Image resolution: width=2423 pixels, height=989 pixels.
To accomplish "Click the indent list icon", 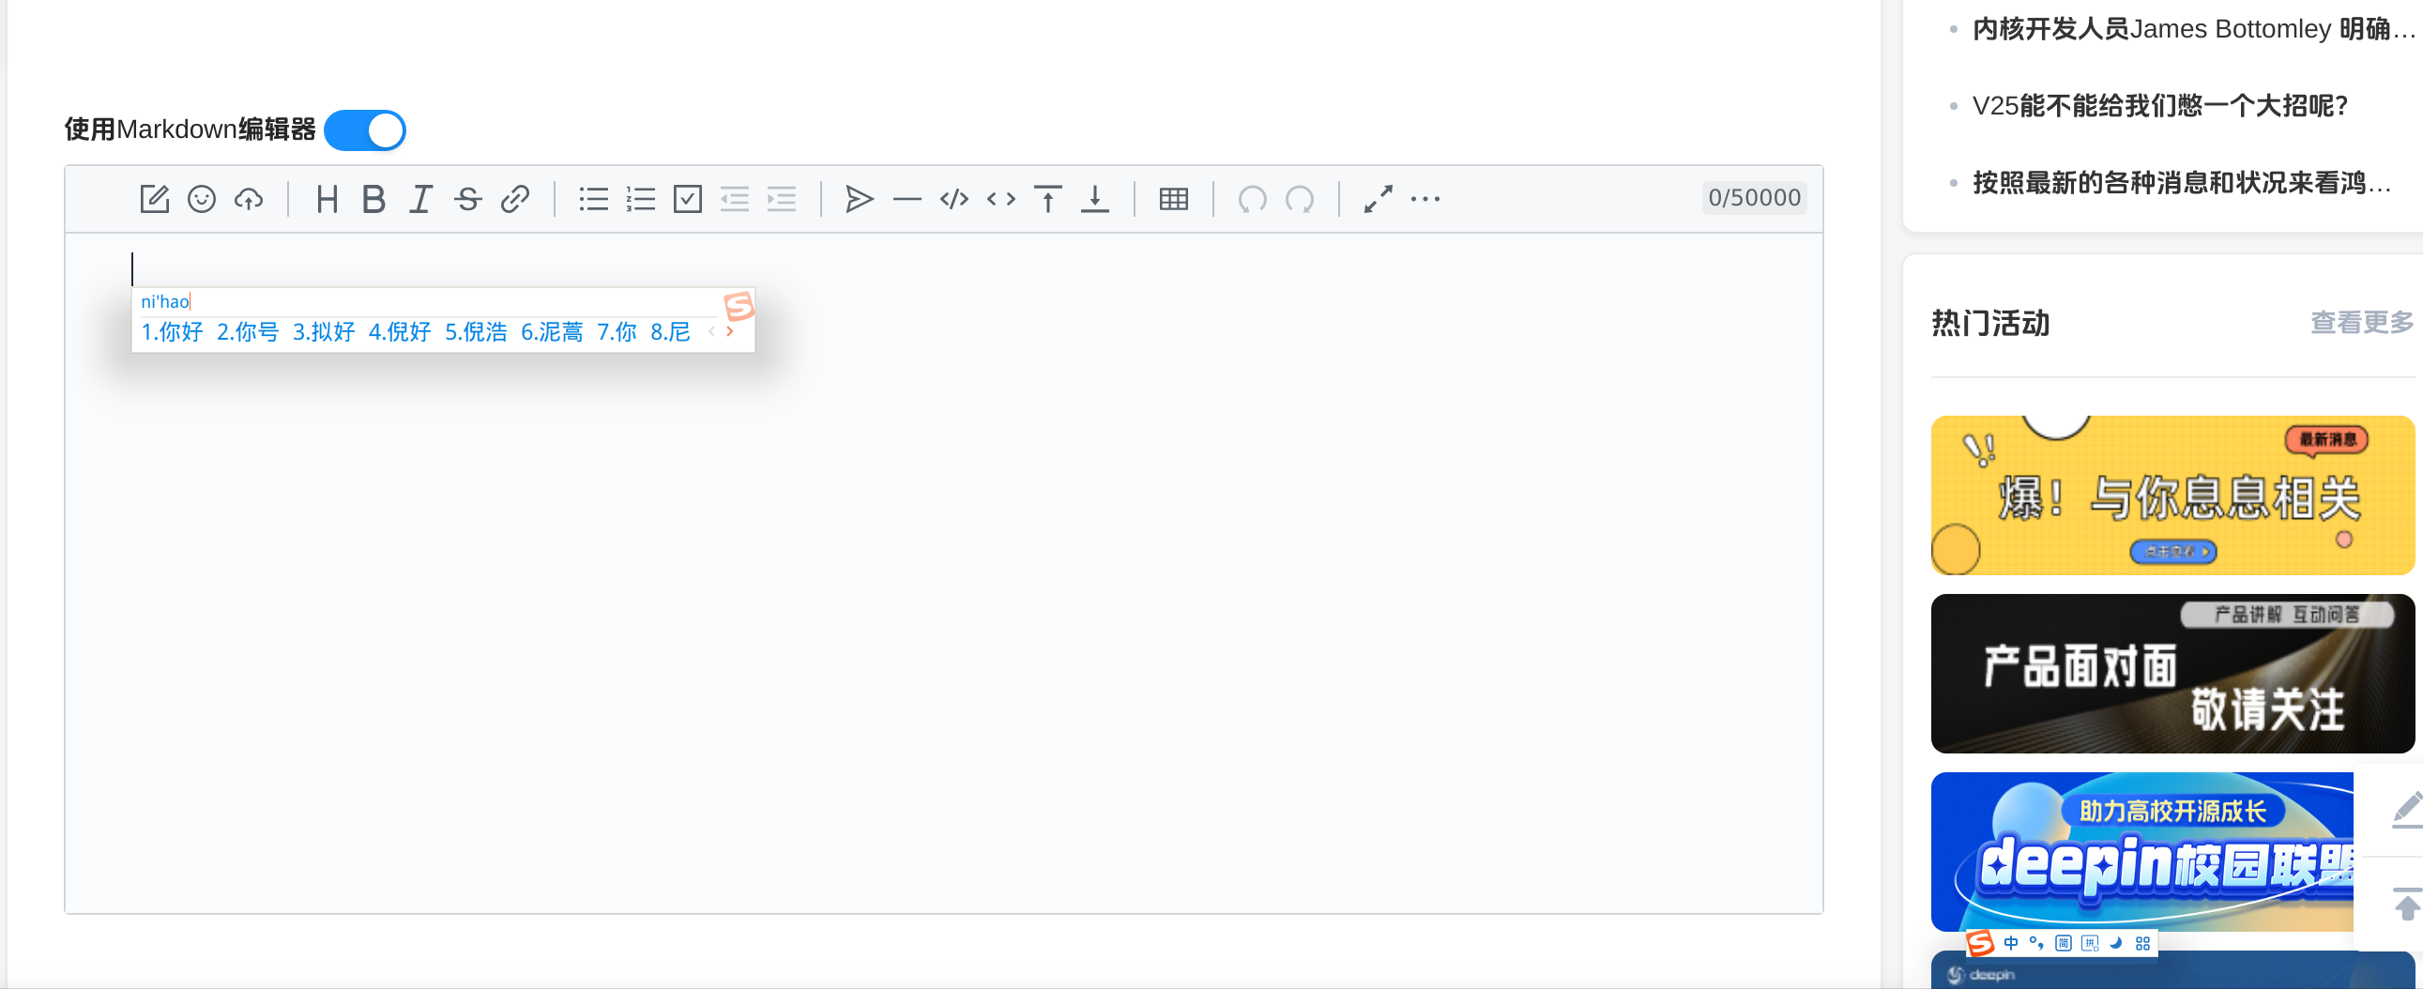I will pyautogui.click(x=782, y=198).
